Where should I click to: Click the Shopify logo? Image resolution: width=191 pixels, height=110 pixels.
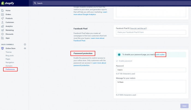(8, 3)
